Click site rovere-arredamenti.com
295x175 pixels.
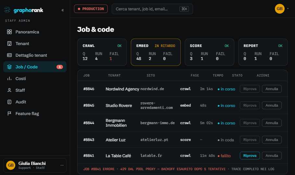(156, 105)
